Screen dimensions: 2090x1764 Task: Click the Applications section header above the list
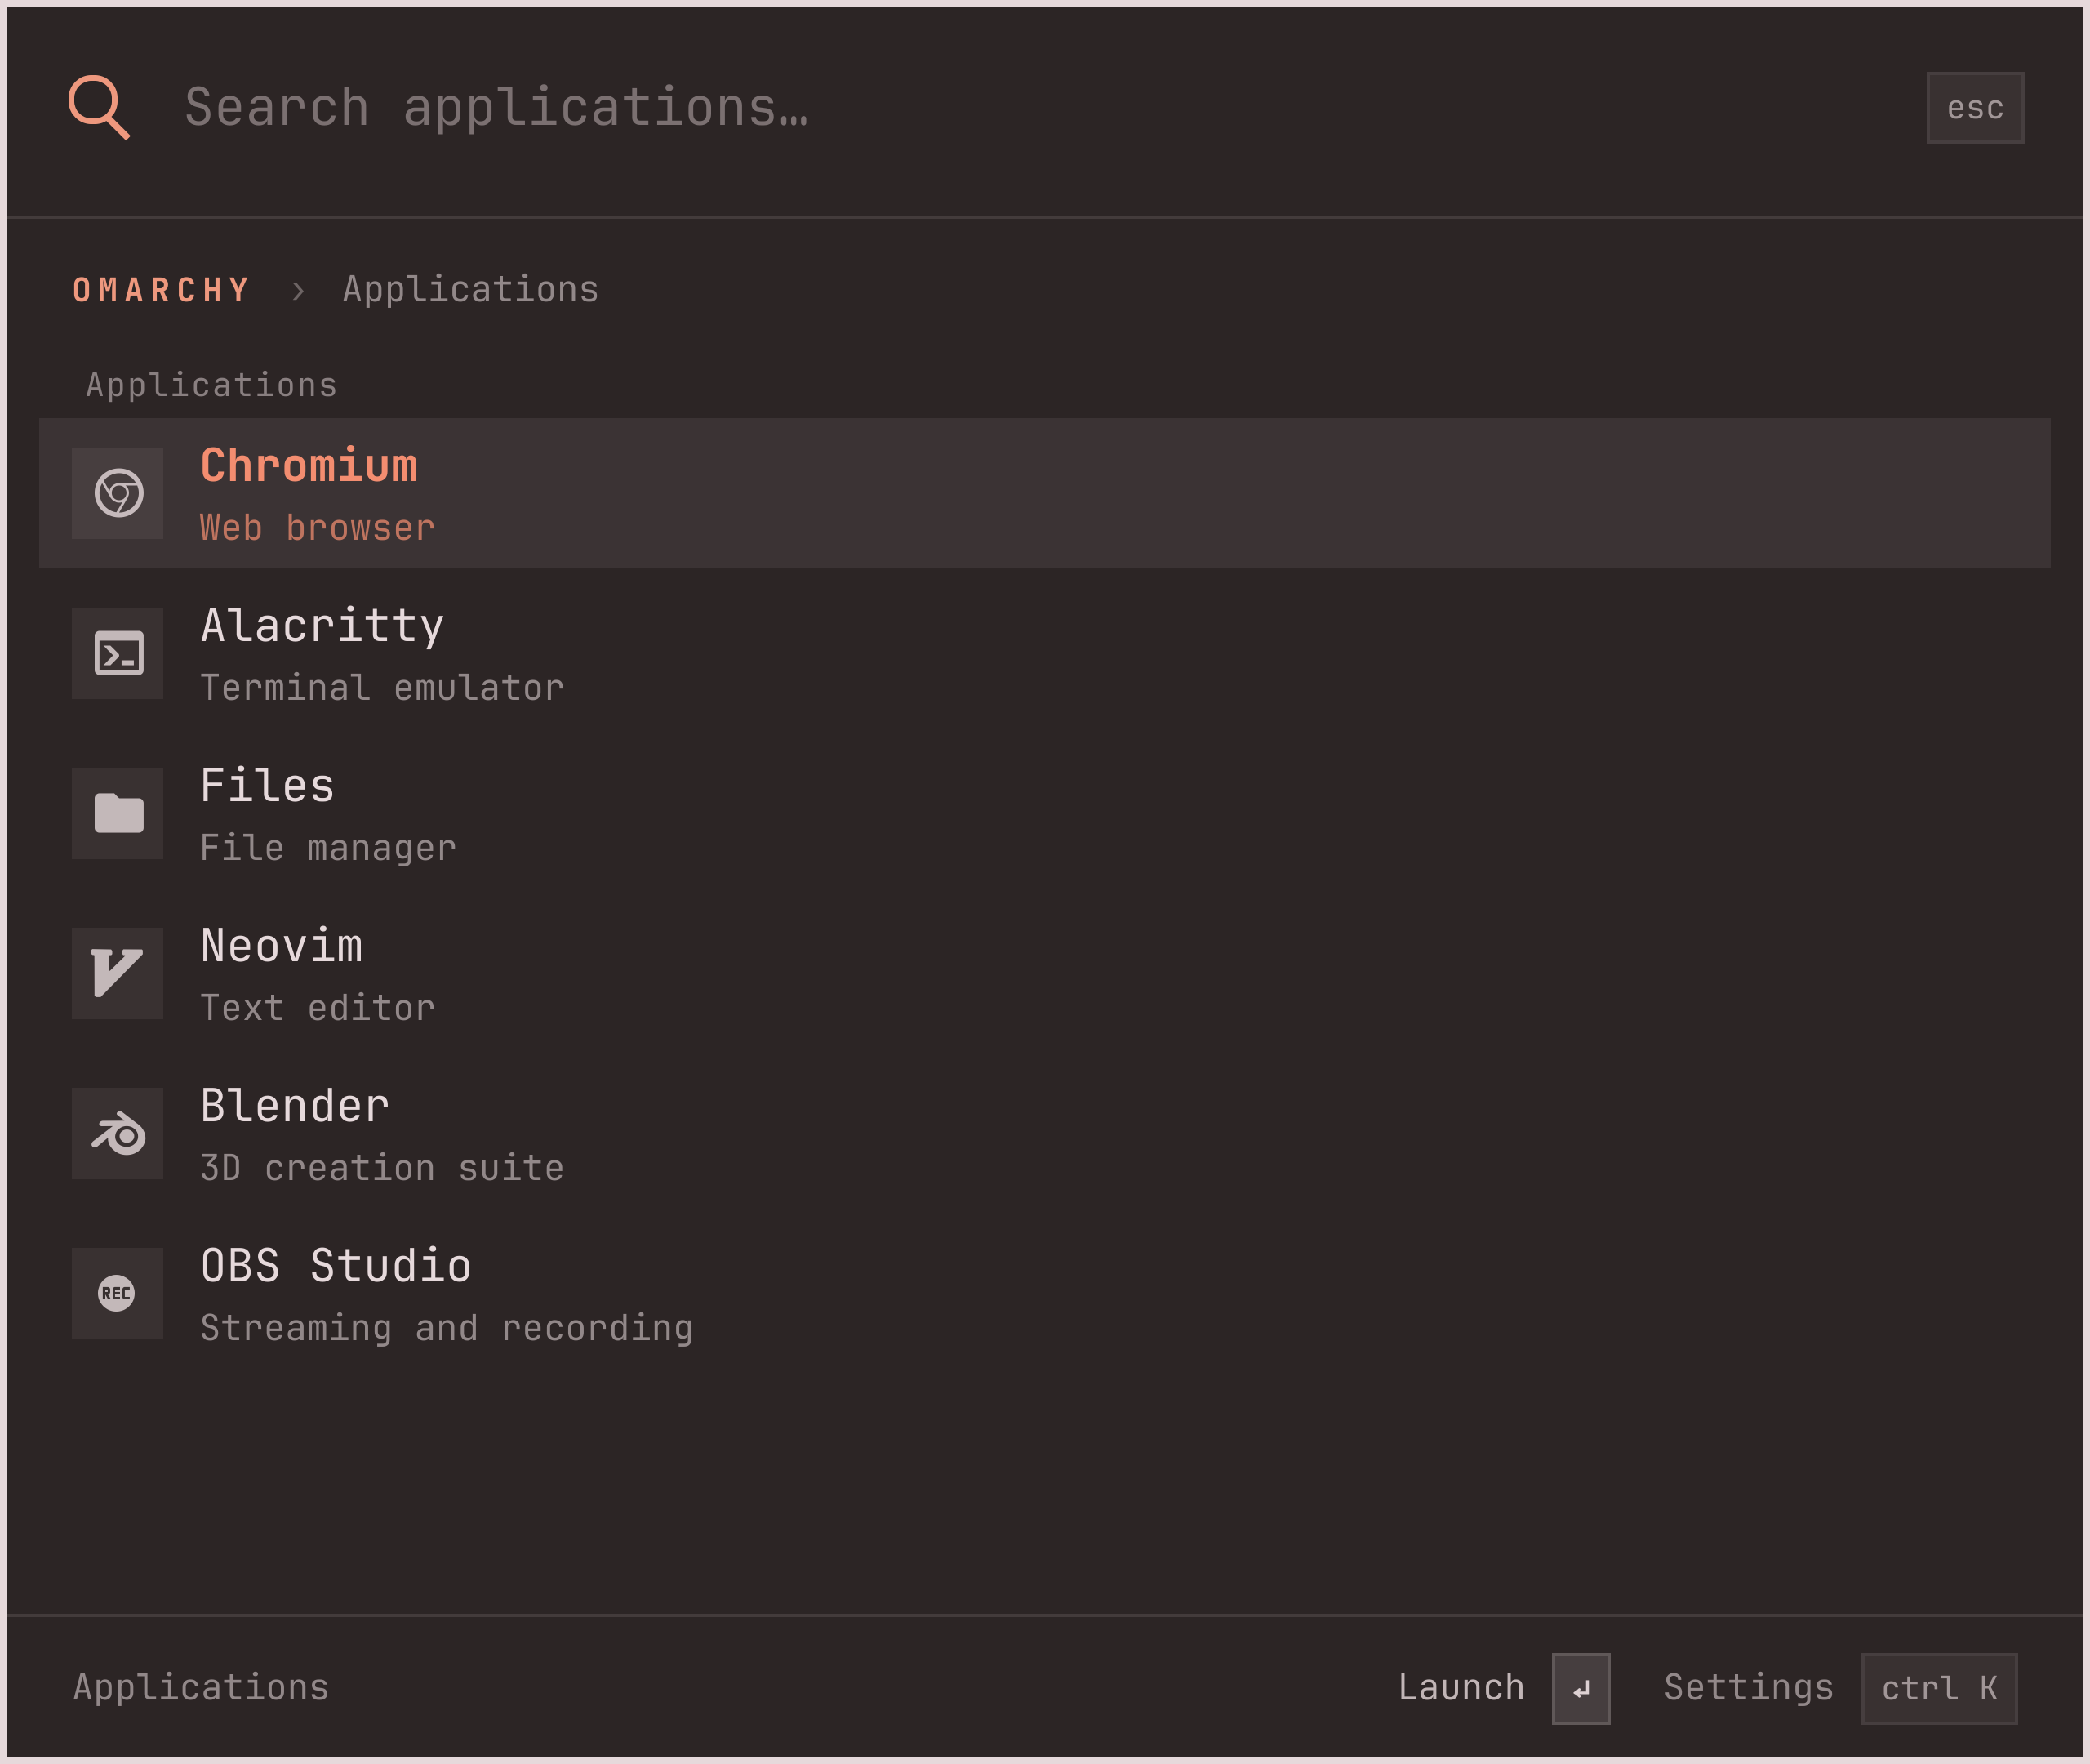coord(212,386)
